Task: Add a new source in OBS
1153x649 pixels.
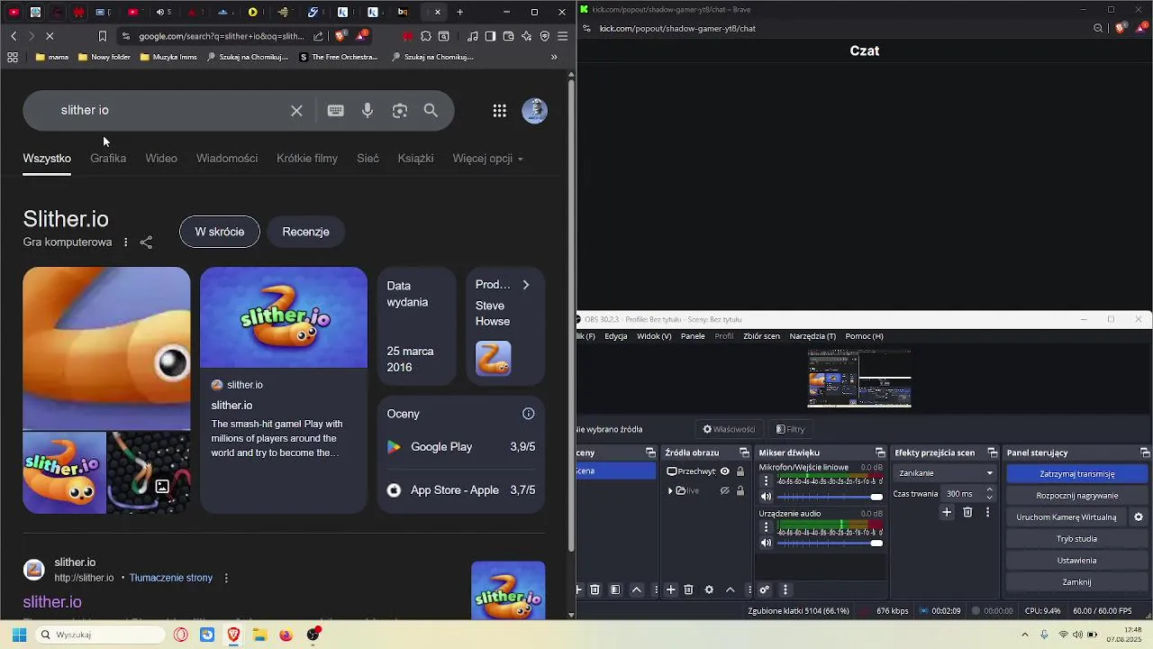Action: coord(670,590)
